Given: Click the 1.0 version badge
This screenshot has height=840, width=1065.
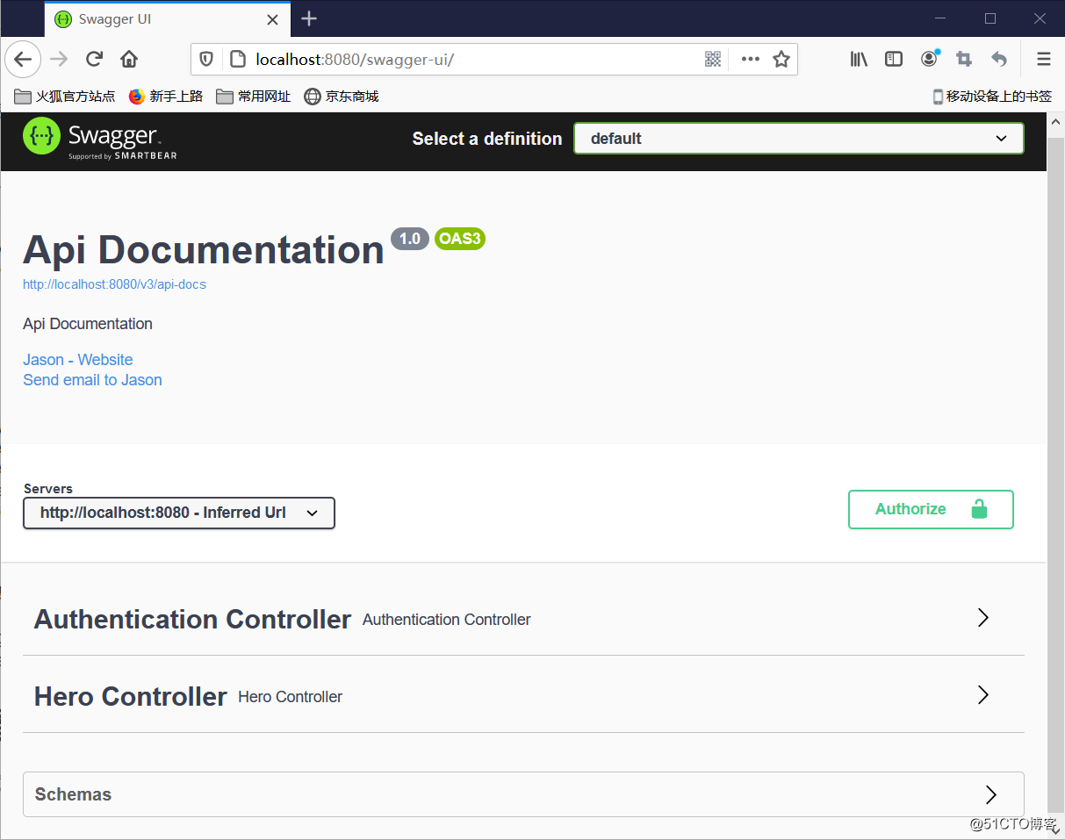Looking at the screenshot, I should pyautogui.click(x=409, y=239).
